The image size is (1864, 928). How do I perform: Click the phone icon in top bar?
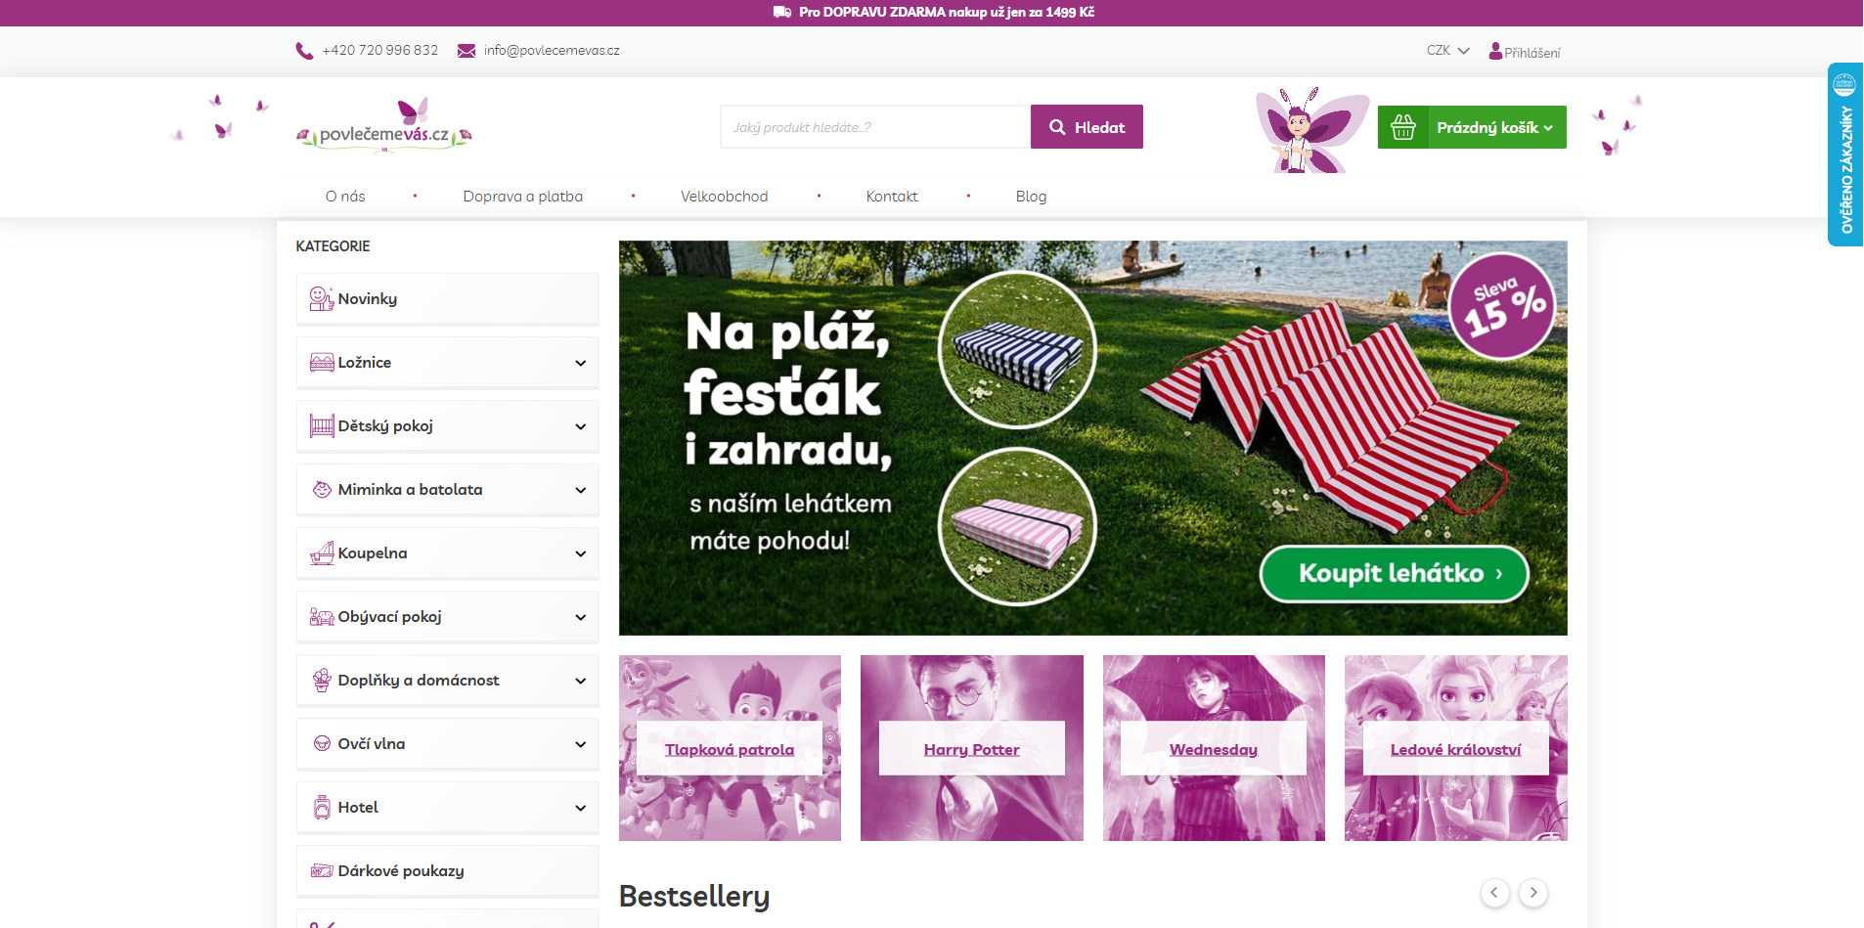[304, 51]
